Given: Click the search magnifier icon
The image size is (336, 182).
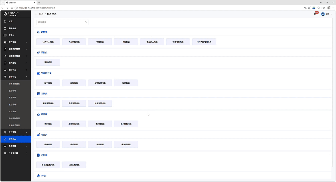Looking at the screenshot, I should (x=86, y=22).
